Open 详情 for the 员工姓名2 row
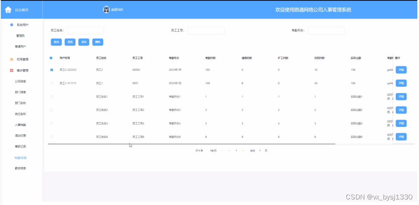This screenshot has width=419, height=205. click(x=401, y=110)
